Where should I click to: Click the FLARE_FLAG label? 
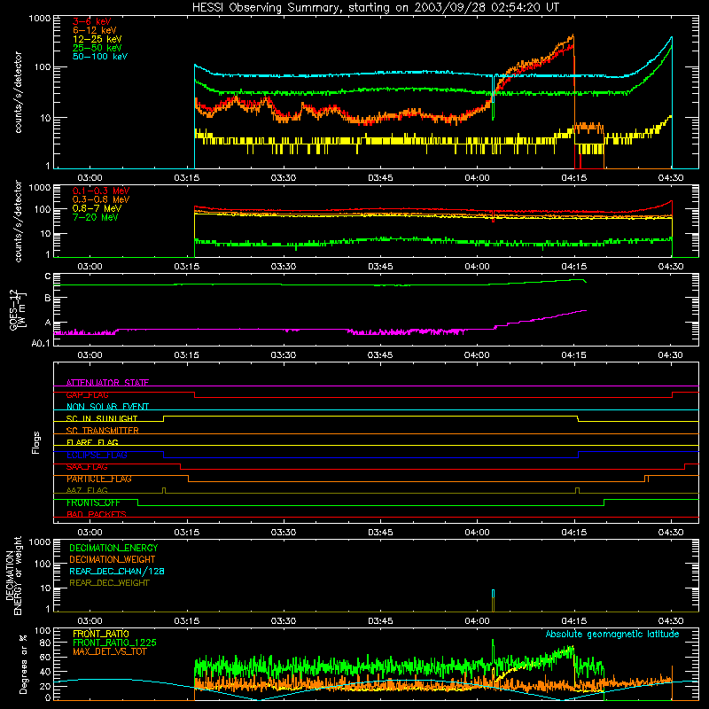click(x=92, y=442)
